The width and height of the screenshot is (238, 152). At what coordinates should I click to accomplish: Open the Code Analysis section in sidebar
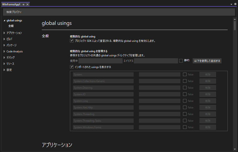pos(15,51)
